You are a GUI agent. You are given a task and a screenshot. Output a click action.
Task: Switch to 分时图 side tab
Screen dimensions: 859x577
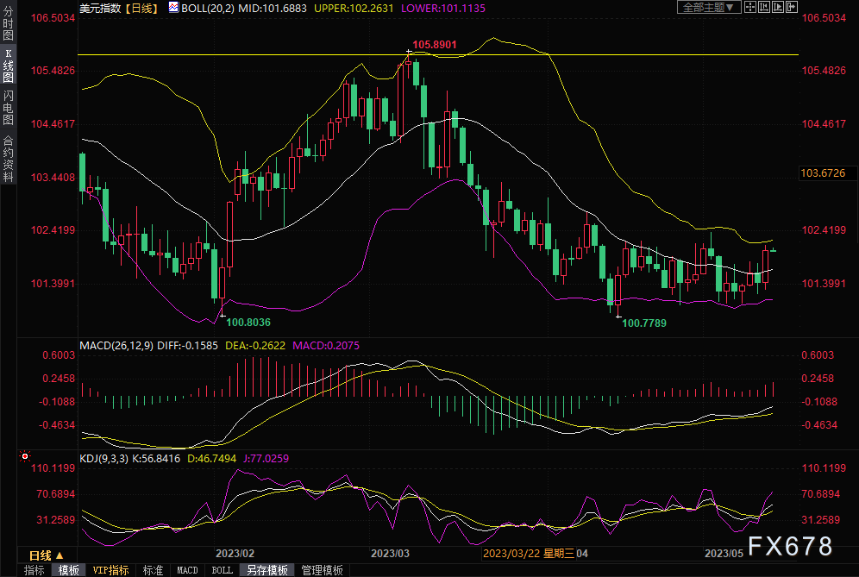(8, 22)
